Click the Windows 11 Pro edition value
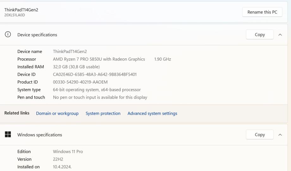291x171 pixels. click(68, 152)
